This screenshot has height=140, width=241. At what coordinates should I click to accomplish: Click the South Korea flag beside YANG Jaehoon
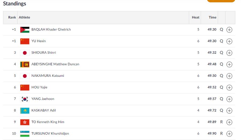(x=25, y=99)
